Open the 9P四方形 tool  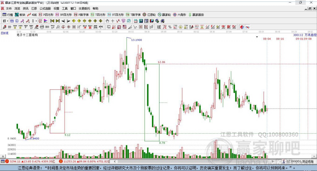[64, 15]
